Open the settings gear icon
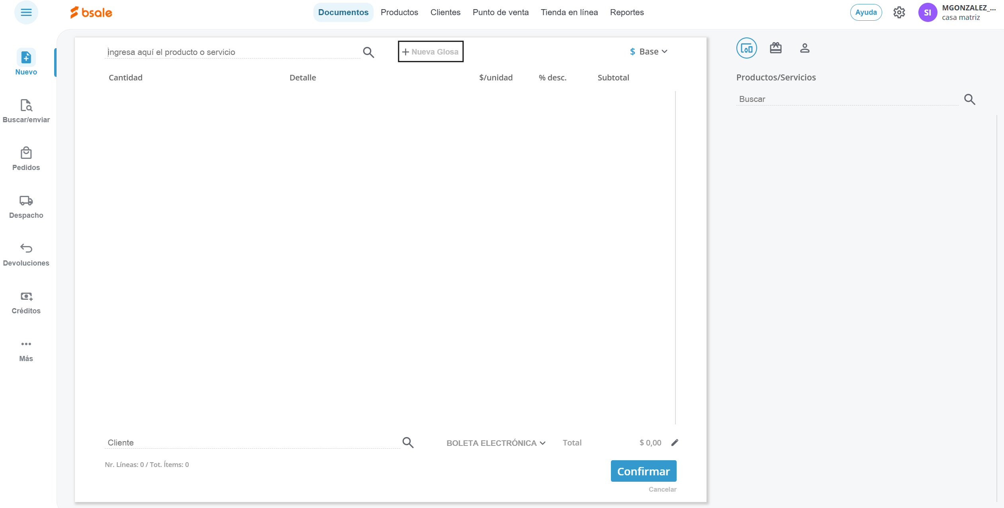Screen dimensions: 1004x508 point(899,12)
